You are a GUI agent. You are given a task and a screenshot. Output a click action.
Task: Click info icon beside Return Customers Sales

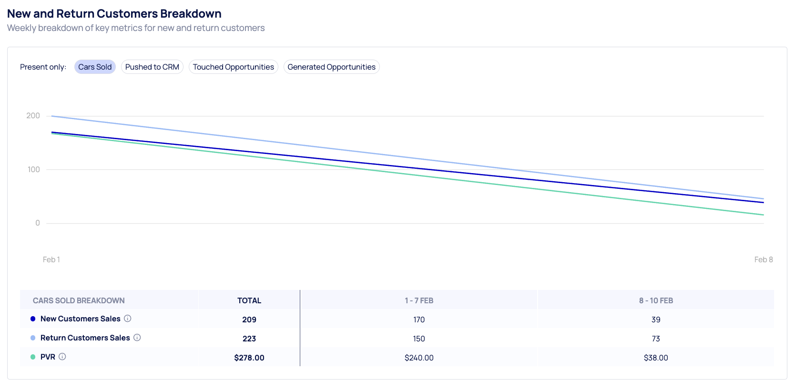(x=137, y=338)
